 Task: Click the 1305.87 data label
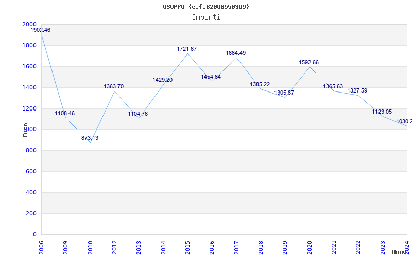click(284, 93)
